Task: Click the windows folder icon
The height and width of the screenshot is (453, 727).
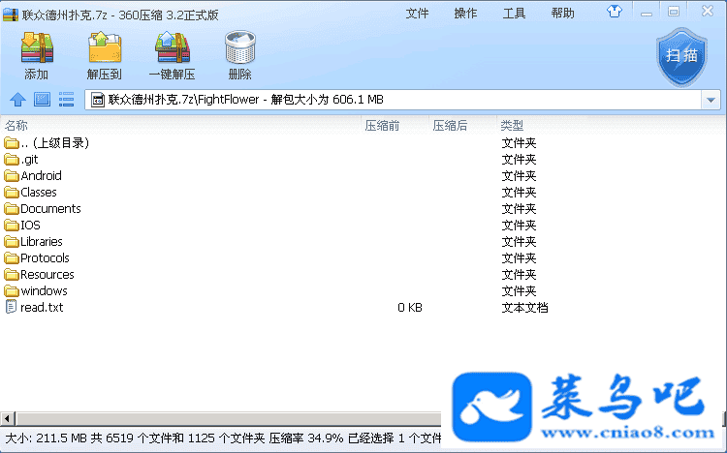Action: point(12,291)
